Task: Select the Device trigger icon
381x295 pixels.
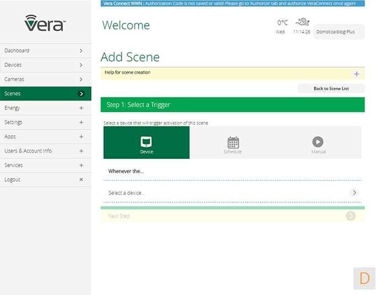Action: pyautogui.click(x=146, y=141)
